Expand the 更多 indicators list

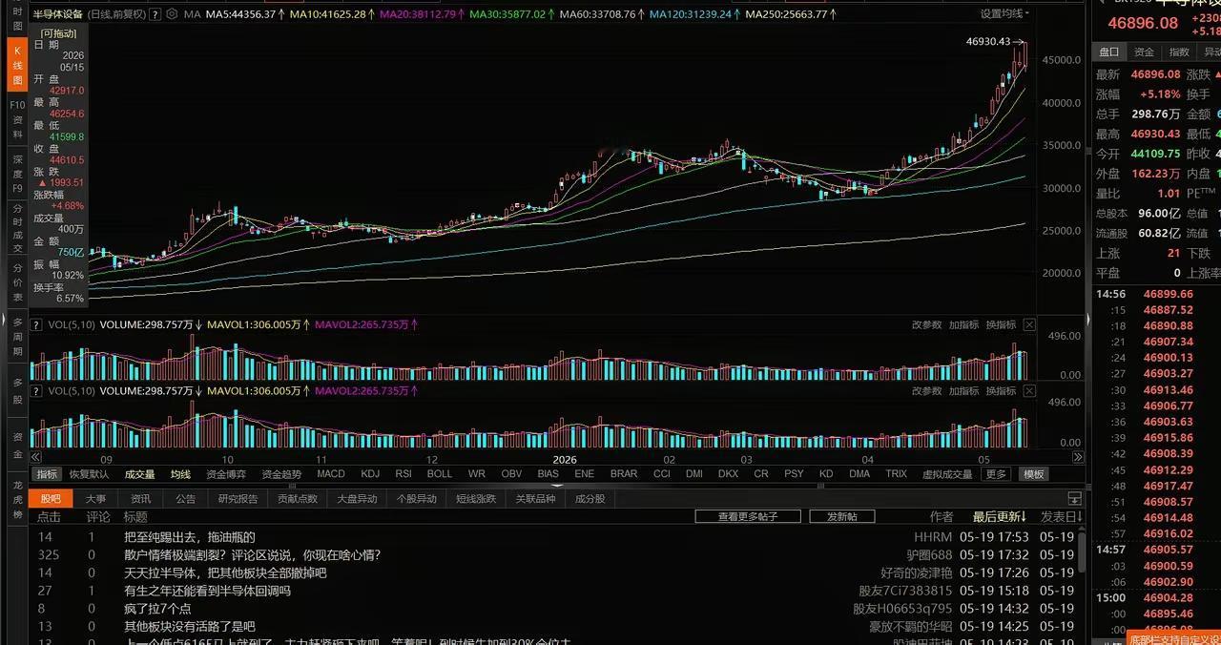point(996,474)
